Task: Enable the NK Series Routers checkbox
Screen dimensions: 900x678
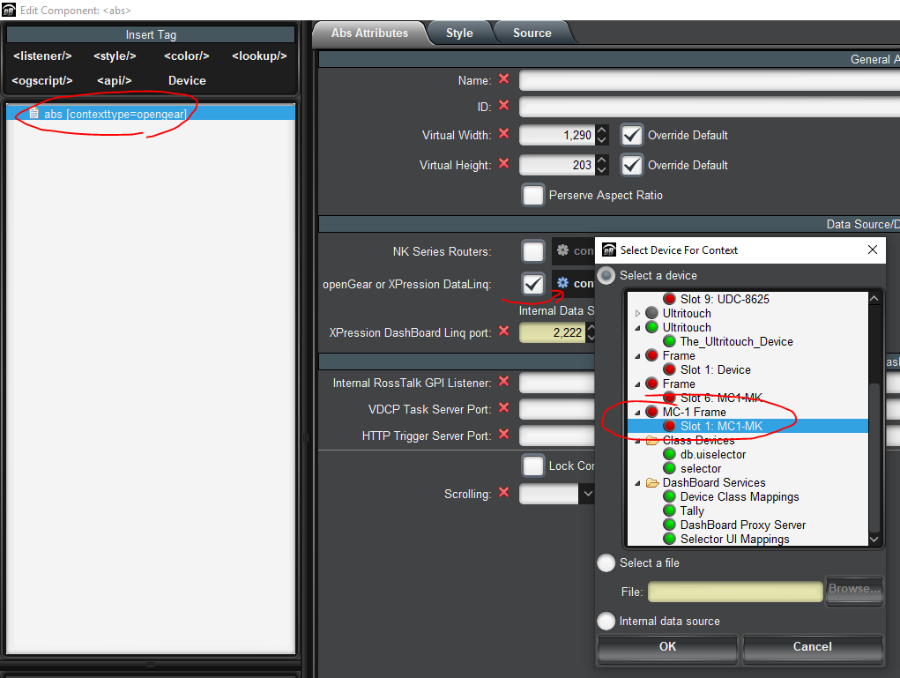Action: [x=532, y=251]
